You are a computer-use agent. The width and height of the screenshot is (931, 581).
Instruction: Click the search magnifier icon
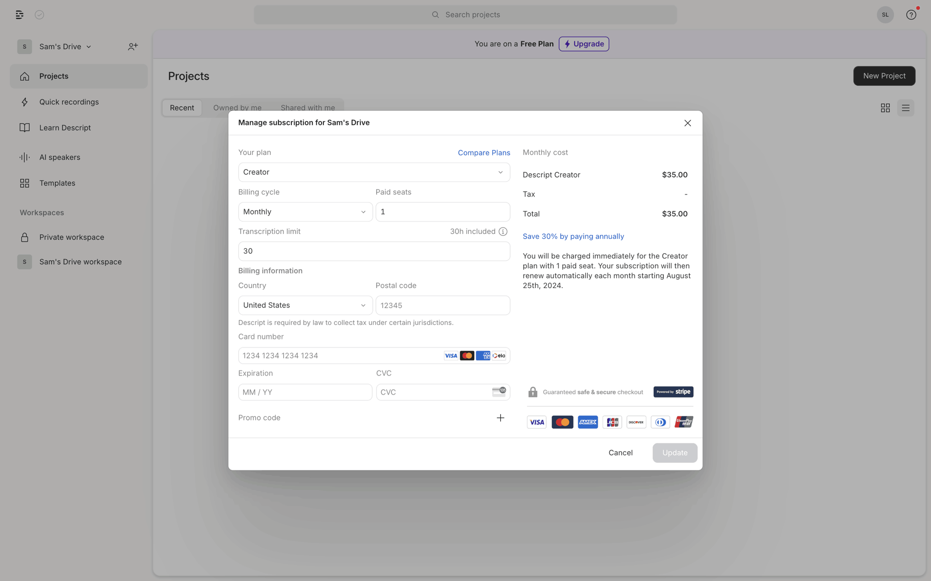point(435,15)
